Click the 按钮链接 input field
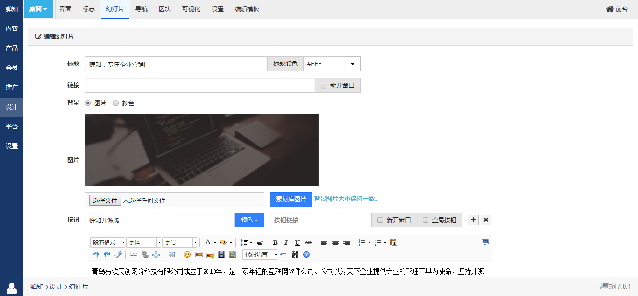The image size is (638, 296). pos(320,220)
